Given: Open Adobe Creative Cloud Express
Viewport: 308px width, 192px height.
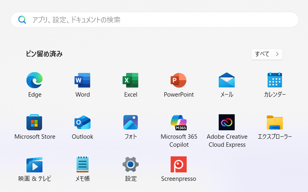Looking at the screenshot, I should tap(227, 122).
